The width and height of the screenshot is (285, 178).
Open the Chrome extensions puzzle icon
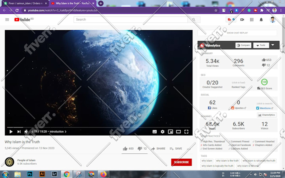coord(262,10)
